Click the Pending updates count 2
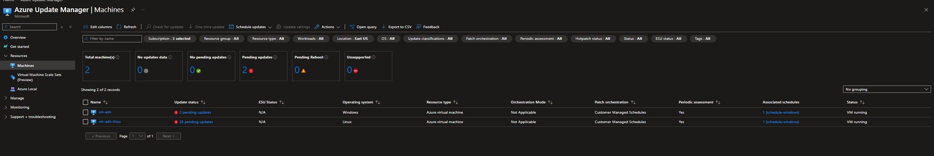 pyautogui.click(x=245, y=70)
